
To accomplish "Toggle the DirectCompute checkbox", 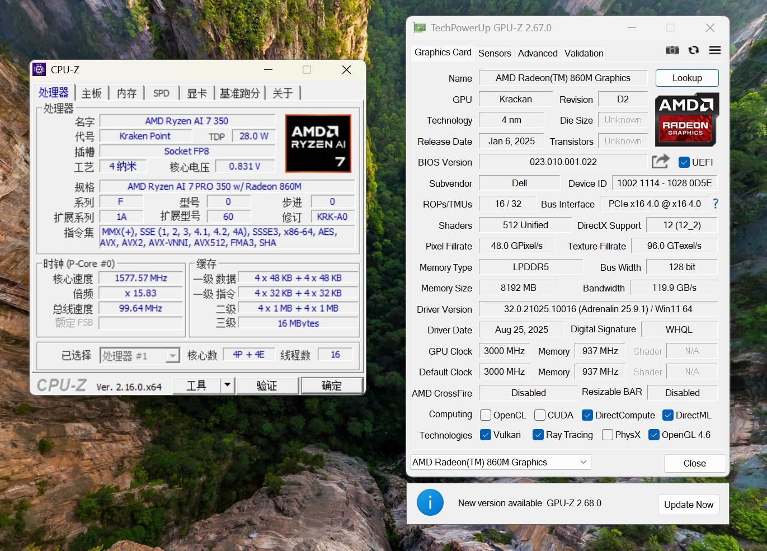I will tap(587, 415).
